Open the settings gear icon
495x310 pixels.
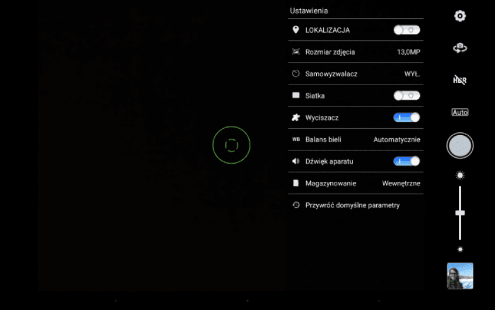[459, 16]
